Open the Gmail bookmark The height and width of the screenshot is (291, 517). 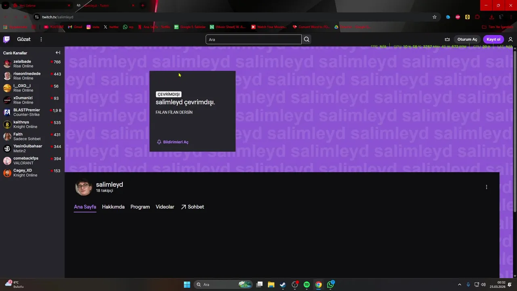tap(75, 27)
